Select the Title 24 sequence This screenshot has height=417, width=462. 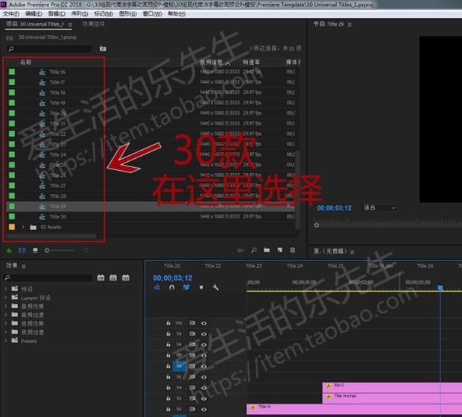tap(58, 154)
